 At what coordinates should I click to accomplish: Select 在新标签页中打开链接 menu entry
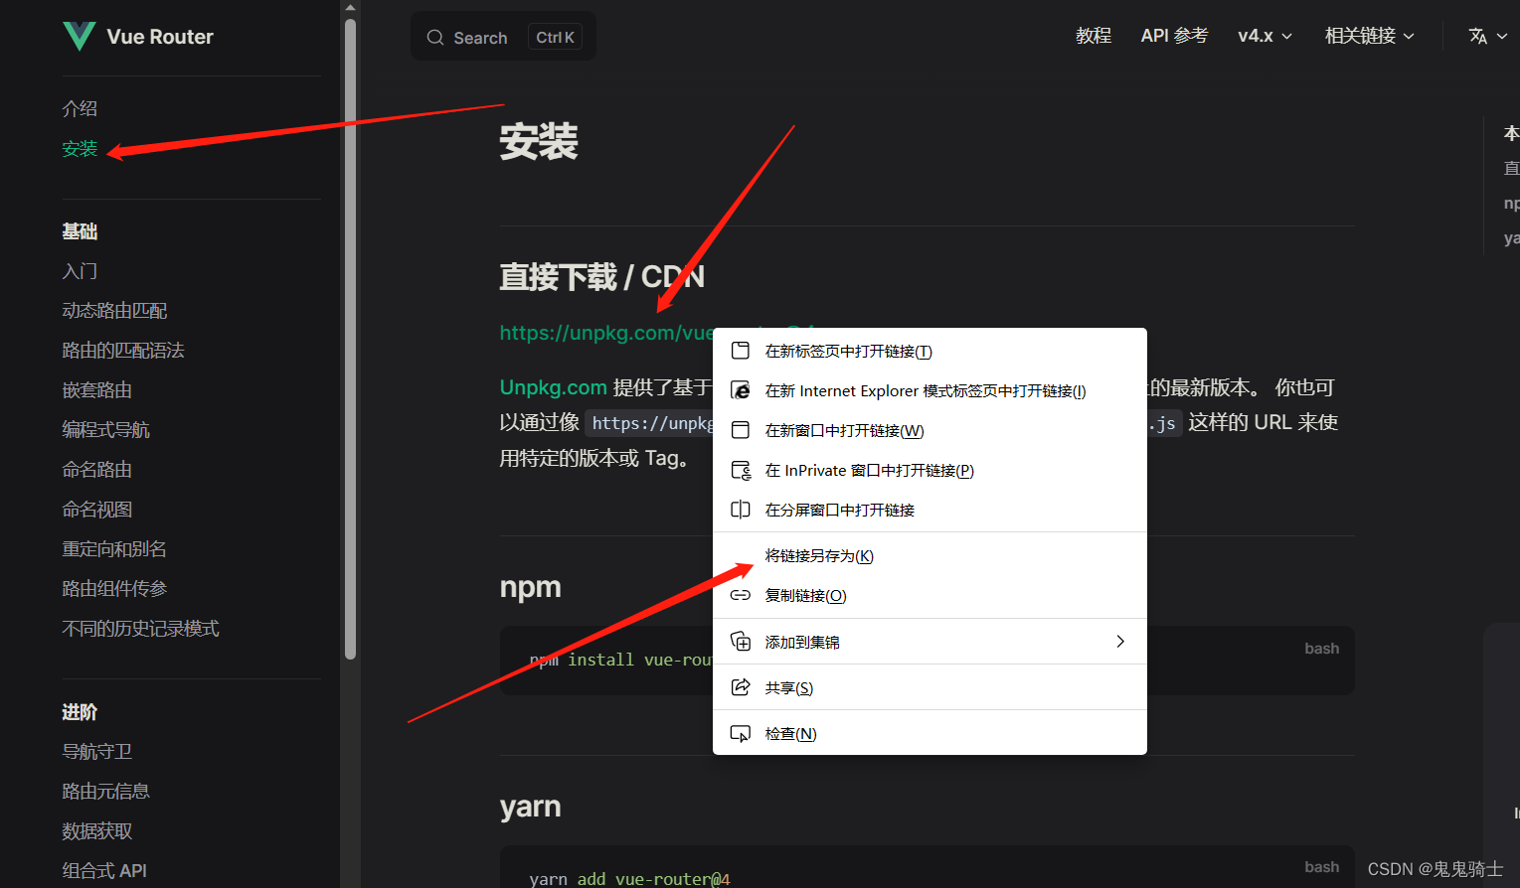coord(929,351)
